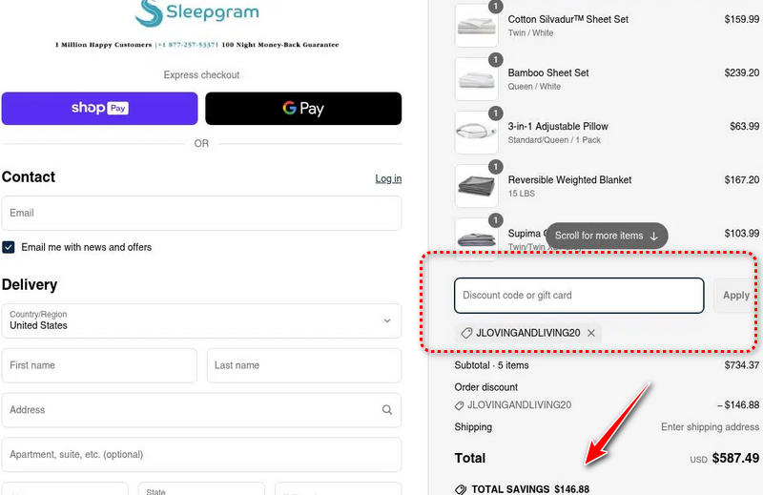Open the Bamboo Sheet Set thumbnail
The height and width of the screenshot is (495, 763).
point(477,78)
